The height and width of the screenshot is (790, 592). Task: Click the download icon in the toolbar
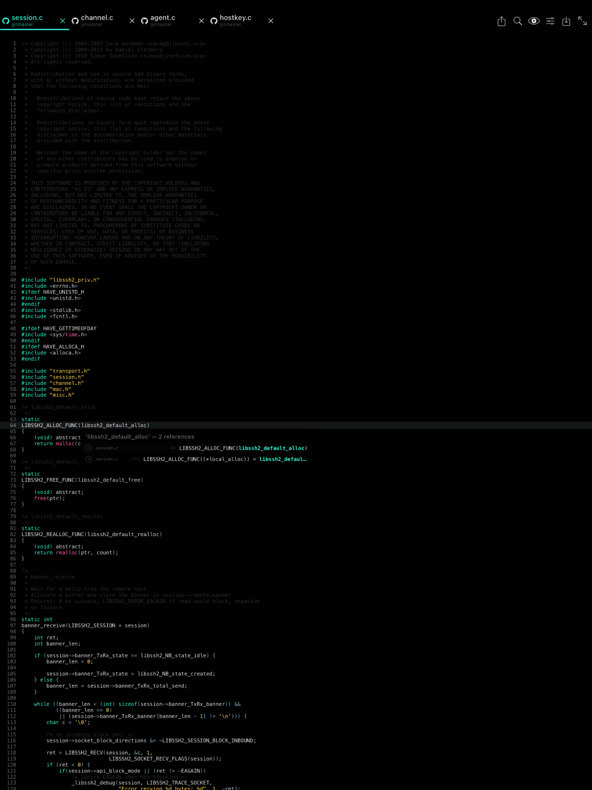[567, 21]
